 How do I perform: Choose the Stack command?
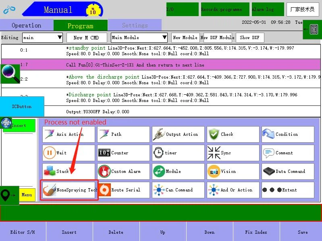(x=69, y=171)
